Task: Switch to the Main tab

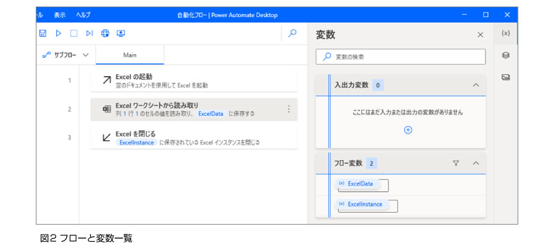Action: click(x=130, y=55)
